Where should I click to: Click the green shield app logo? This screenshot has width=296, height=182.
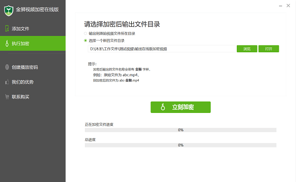(9, 10)
